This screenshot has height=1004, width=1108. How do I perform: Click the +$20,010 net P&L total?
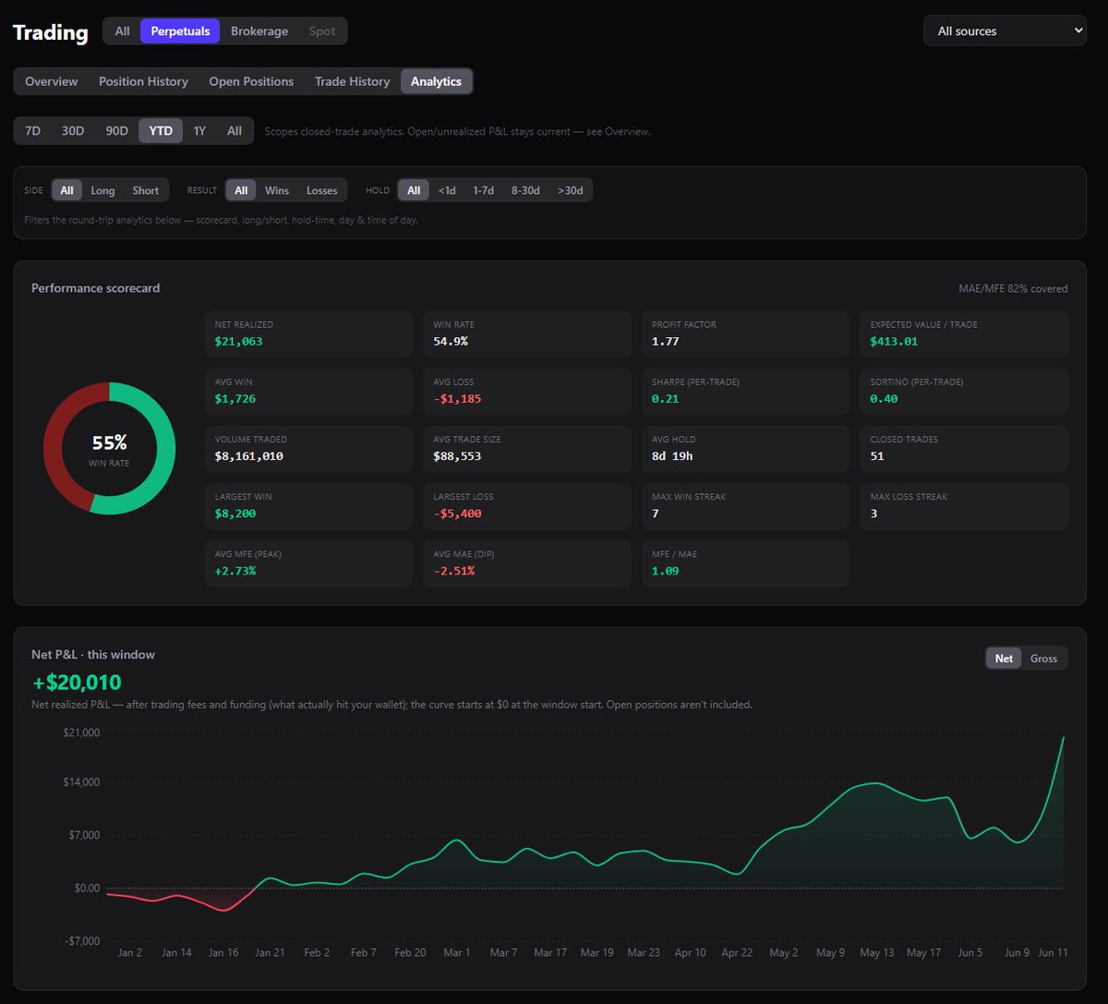(x=77, y=683)
